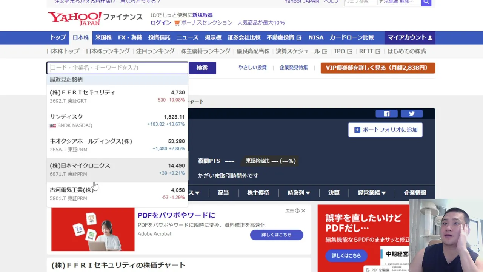Open the 掲示板 navigation item

pyautogui.click(x=213, y=37)
